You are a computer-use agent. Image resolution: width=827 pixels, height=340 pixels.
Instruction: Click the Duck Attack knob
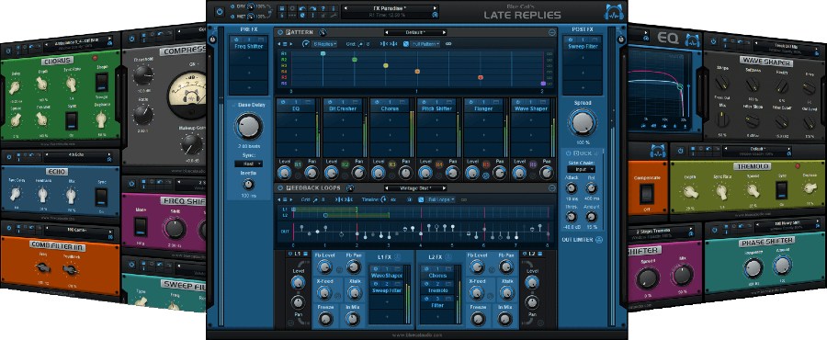click(572, 187)
